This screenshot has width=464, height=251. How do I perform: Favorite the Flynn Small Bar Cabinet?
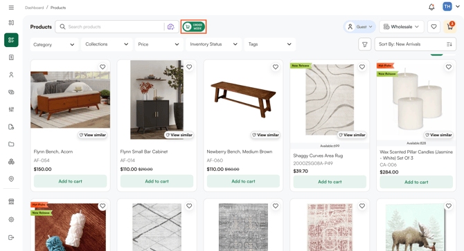point(189,67)
